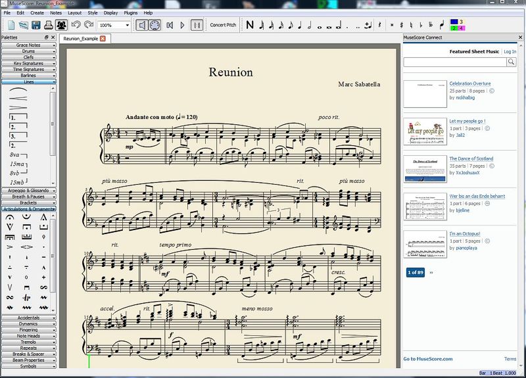
Task: Toggle Concert Pitch button
Action: [x=223, y=25]
